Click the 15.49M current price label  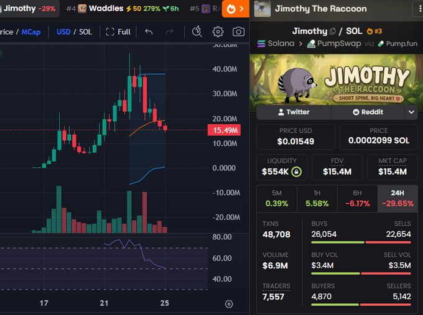coord(224,130)
